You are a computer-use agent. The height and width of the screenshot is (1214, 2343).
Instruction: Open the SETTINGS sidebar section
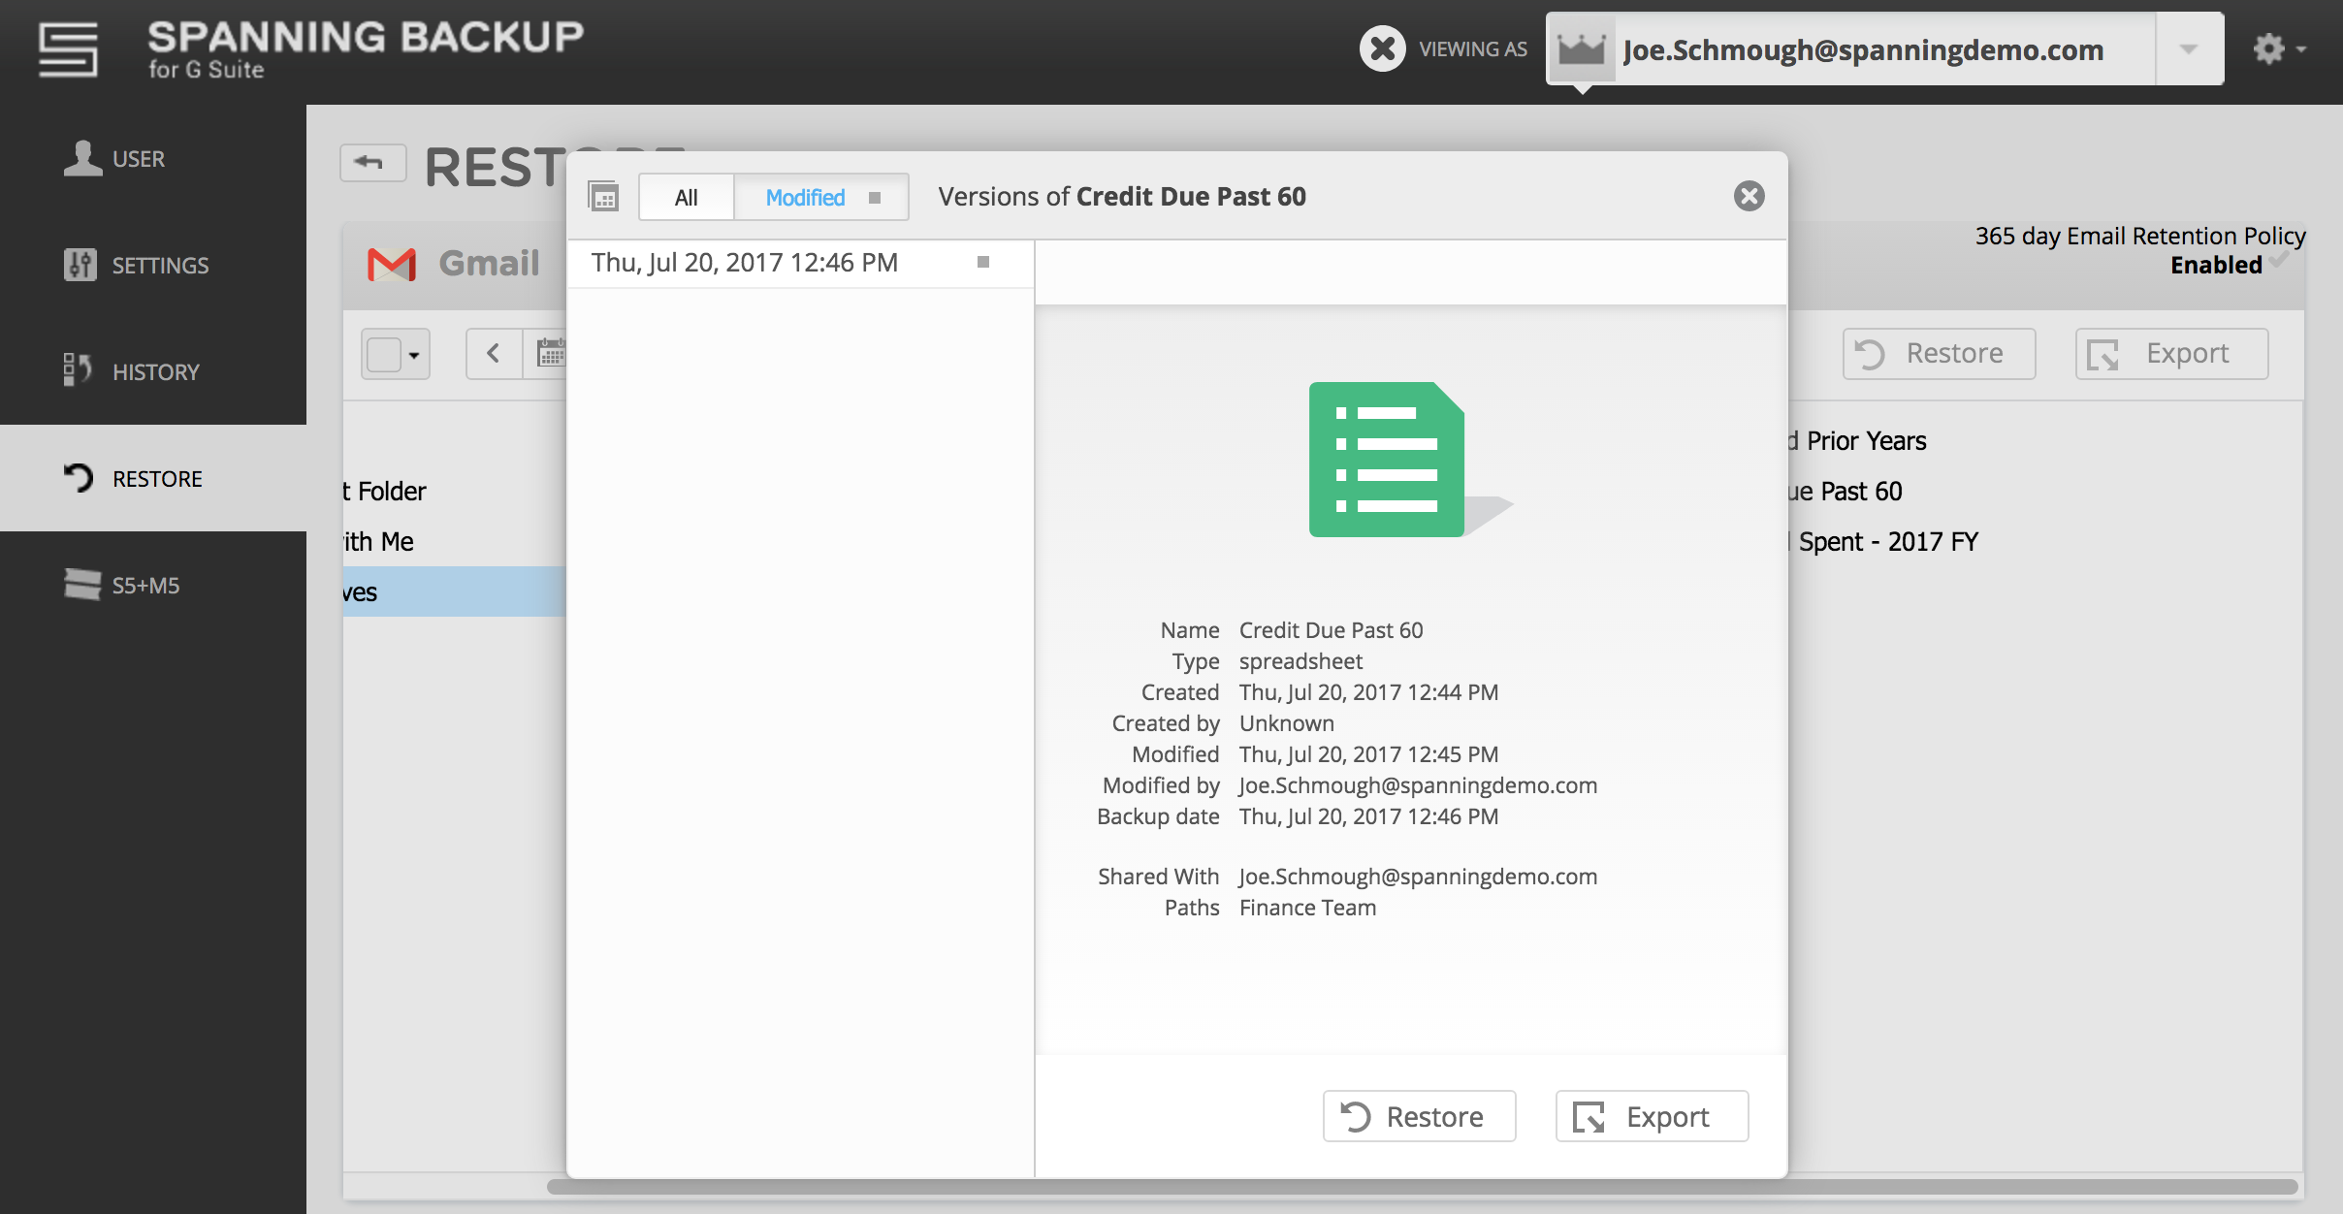coord(153,265)
